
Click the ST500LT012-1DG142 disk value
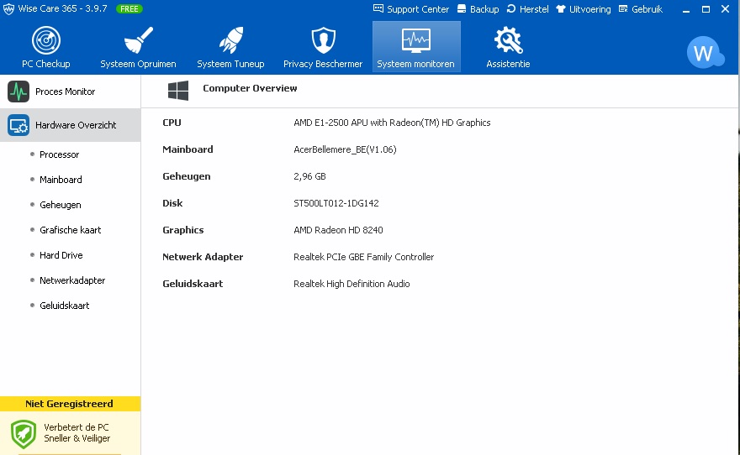click(x=336, y=203)
